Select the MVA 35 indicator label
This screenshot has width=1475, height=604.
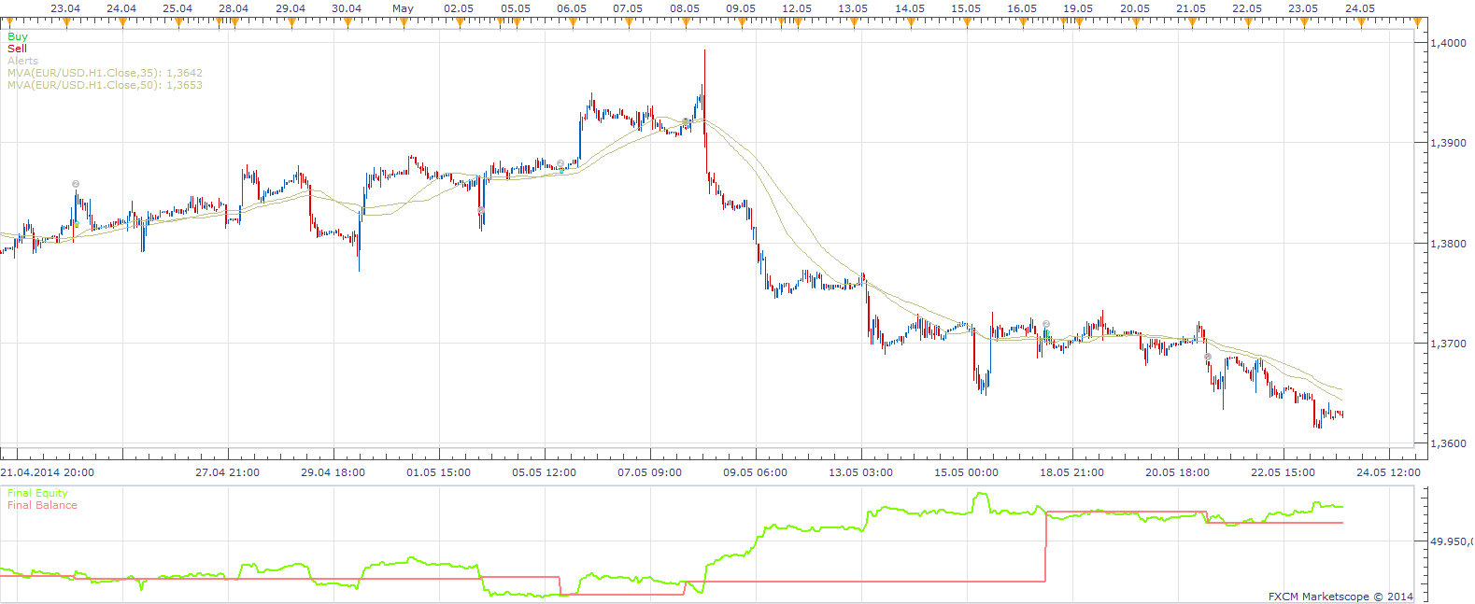(105, 73)
